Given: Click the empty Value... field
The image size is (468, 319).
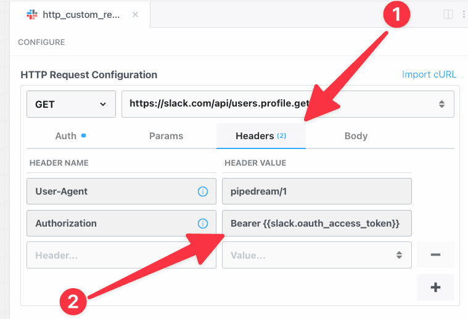Looking at the screenshot, I should point(317,255).
